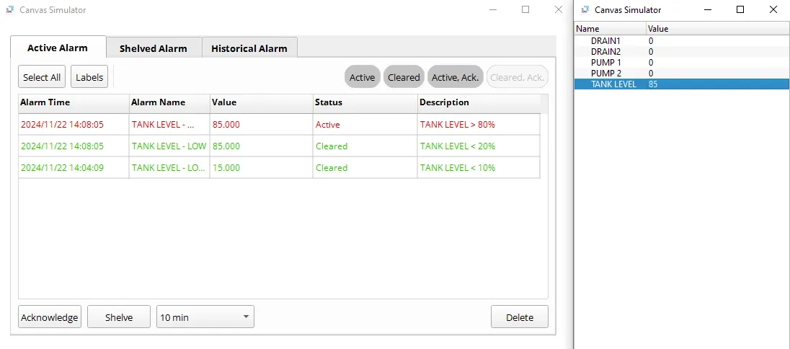Select DRAIN1 in the simulator list

[605, 41]
